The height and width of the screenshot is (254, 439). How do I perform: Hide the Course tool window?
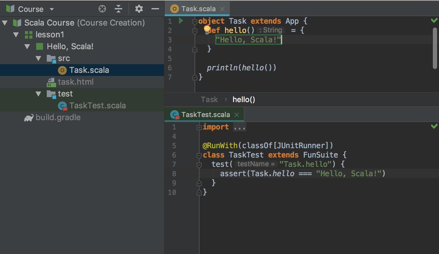[155, 9]
